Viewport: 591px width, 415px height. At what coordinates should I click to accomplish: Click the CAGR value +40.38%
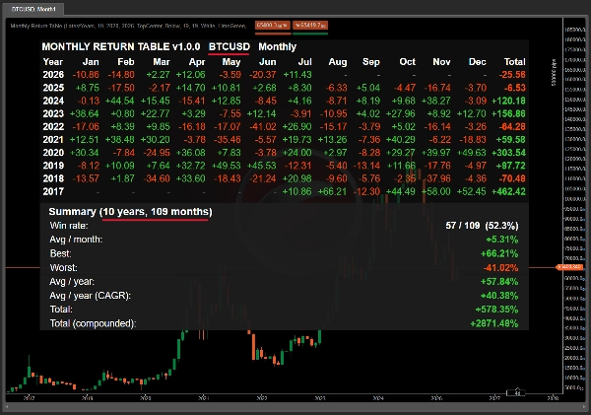[x=499, y=296]
